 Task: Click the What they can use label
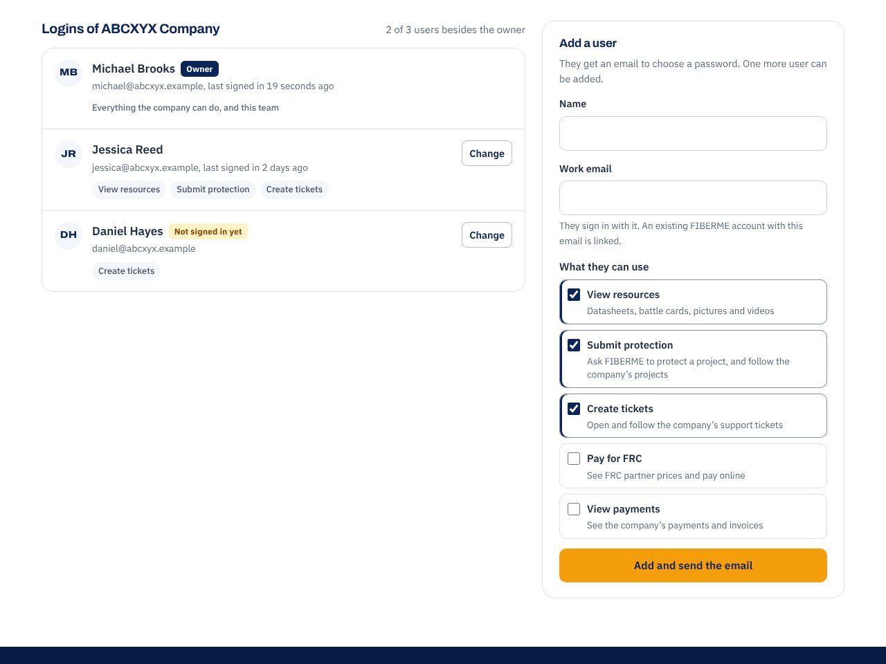604,267
